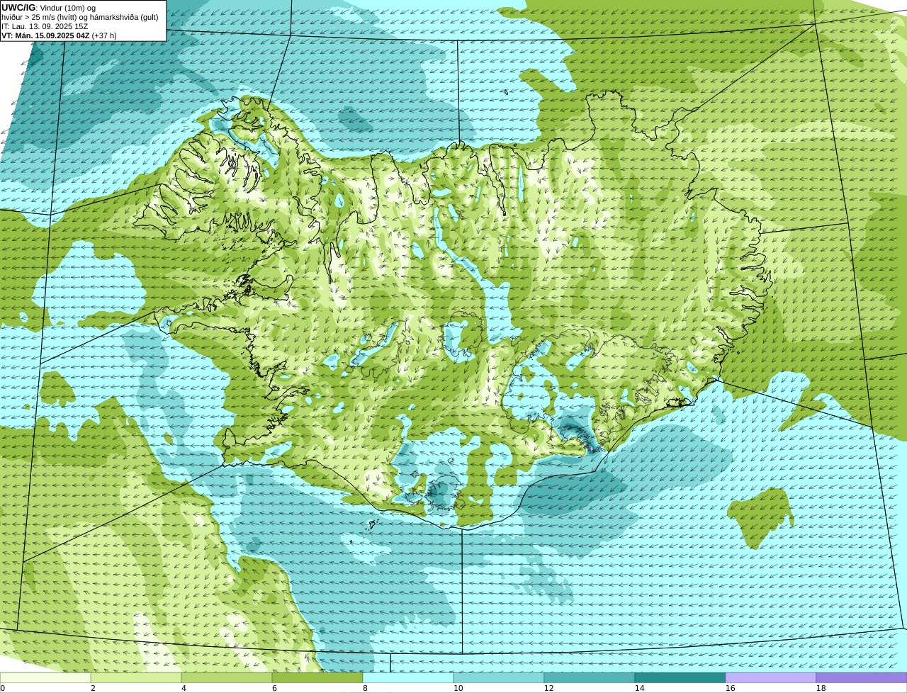The image size is (907, 693).
Task: Click the legend scale label '0'
Action: [x=2, y=688]
